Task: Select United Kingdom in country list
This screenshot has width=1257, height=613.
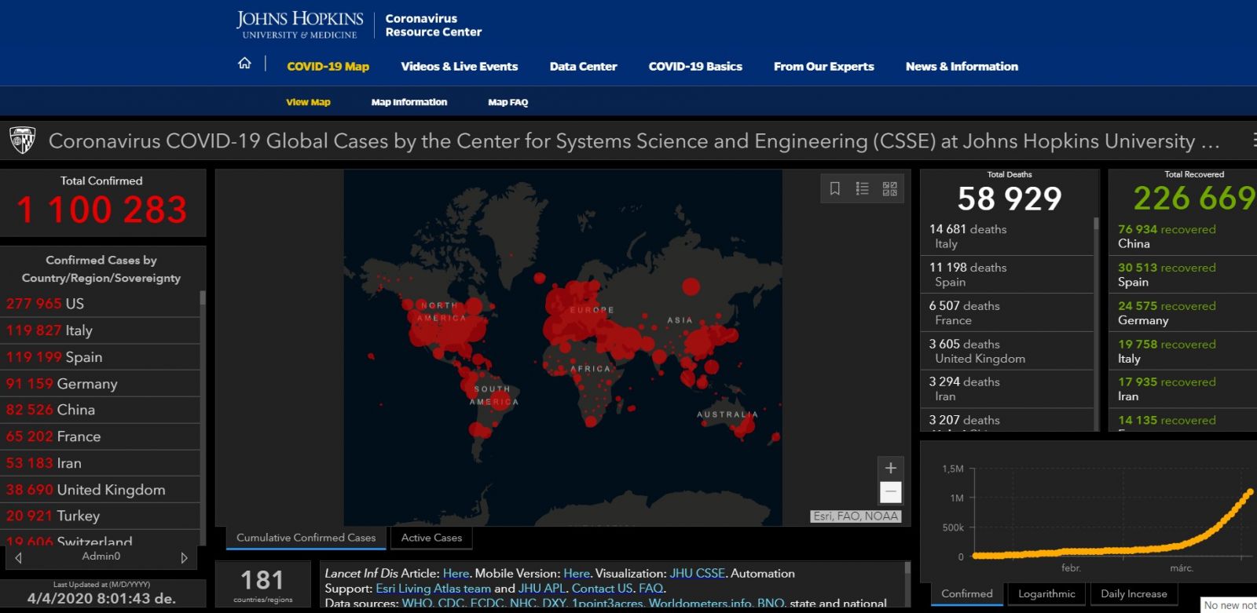Action: [100, 490]
